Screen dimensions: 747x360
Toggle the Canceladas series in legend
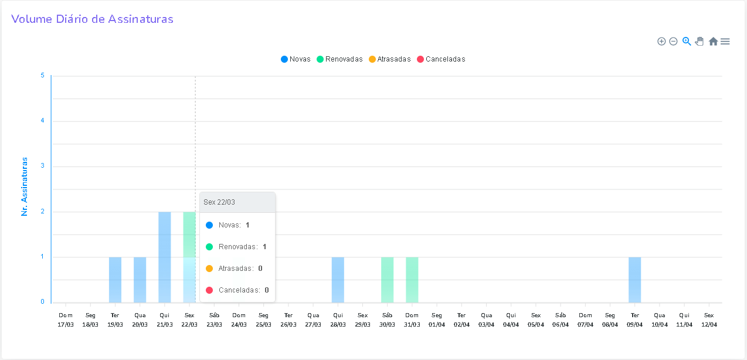tap(441, 59)
